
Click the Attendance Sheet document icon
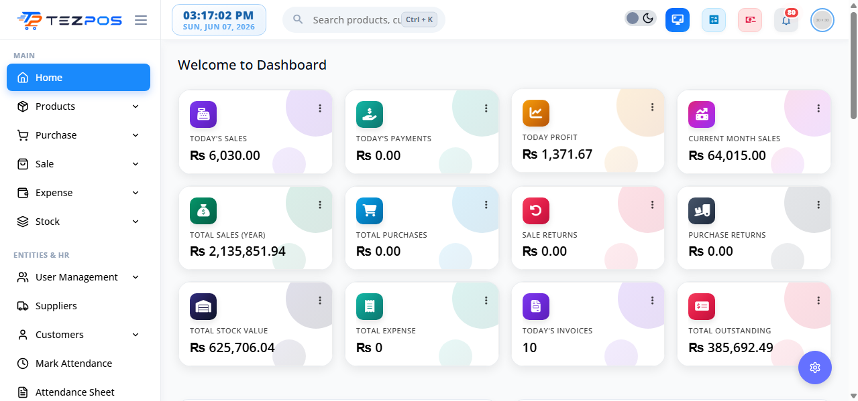tap(23, 392)
